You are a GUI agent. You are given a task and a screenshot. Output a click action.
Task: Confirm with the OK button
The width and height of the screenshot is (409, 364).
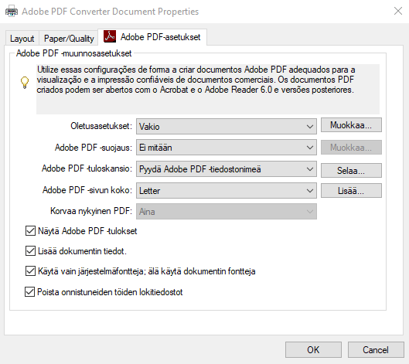pos(313,349)
